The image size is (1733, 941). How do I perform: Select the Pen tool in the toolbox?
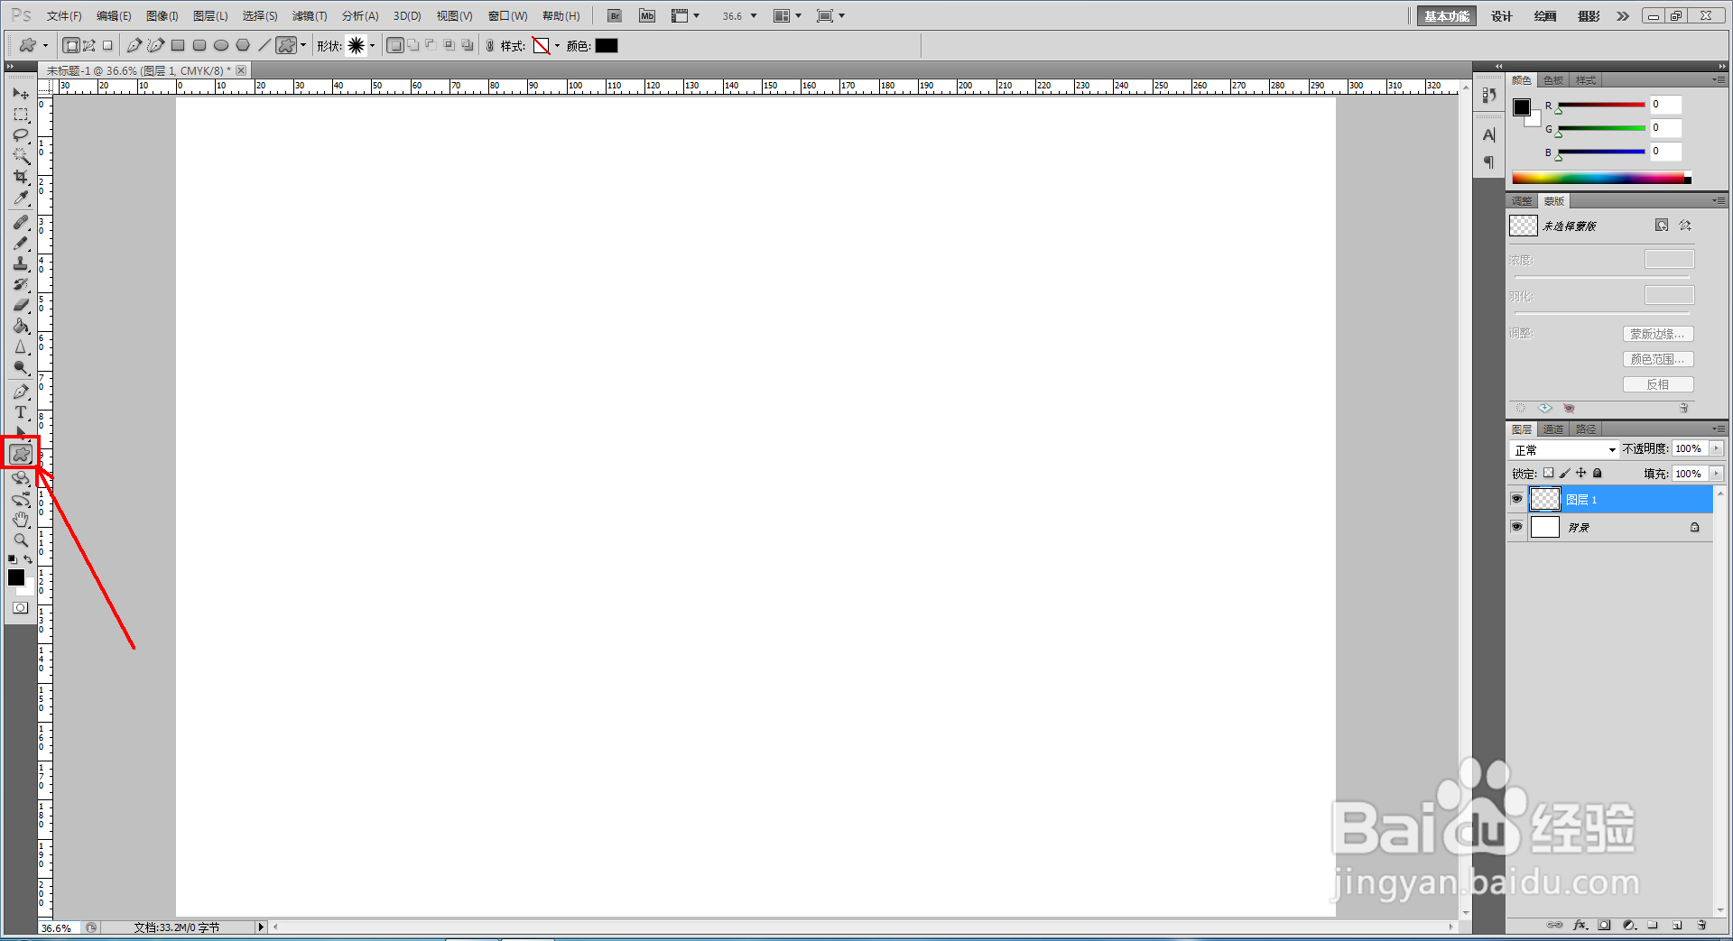coord(21,392)
